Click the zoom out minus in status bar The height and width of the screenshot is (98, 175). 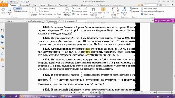(156, 93)
